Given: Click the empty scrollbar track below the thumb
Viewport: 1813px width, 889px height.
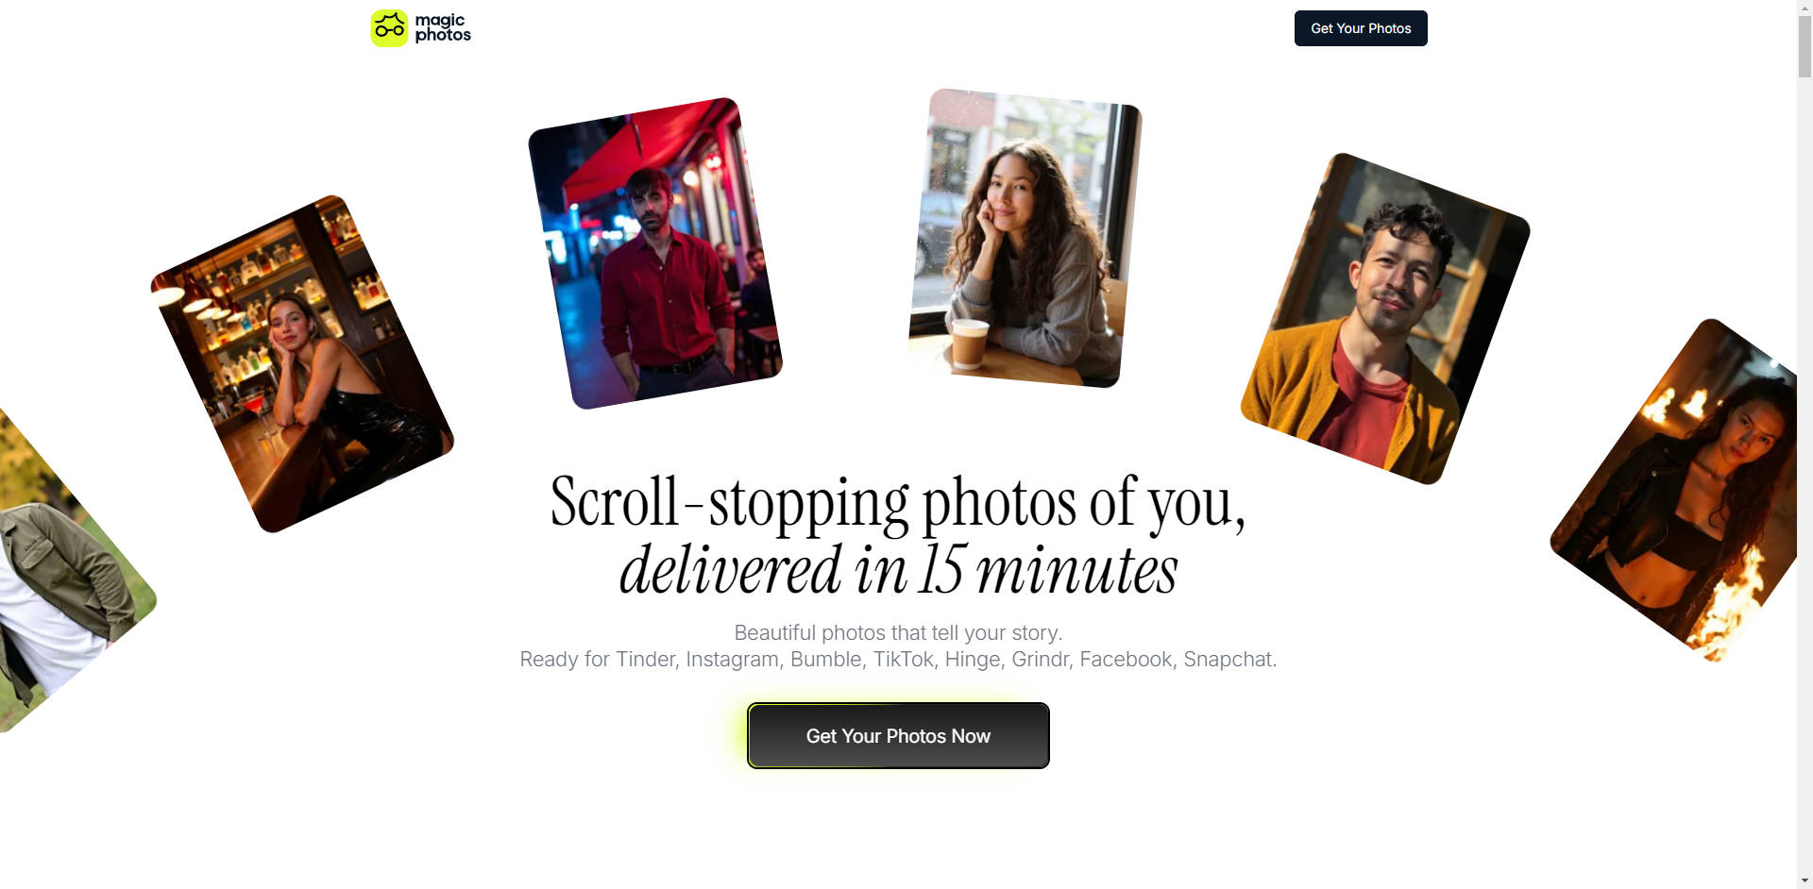Looking at the screenshot, I should point(1805,472).
